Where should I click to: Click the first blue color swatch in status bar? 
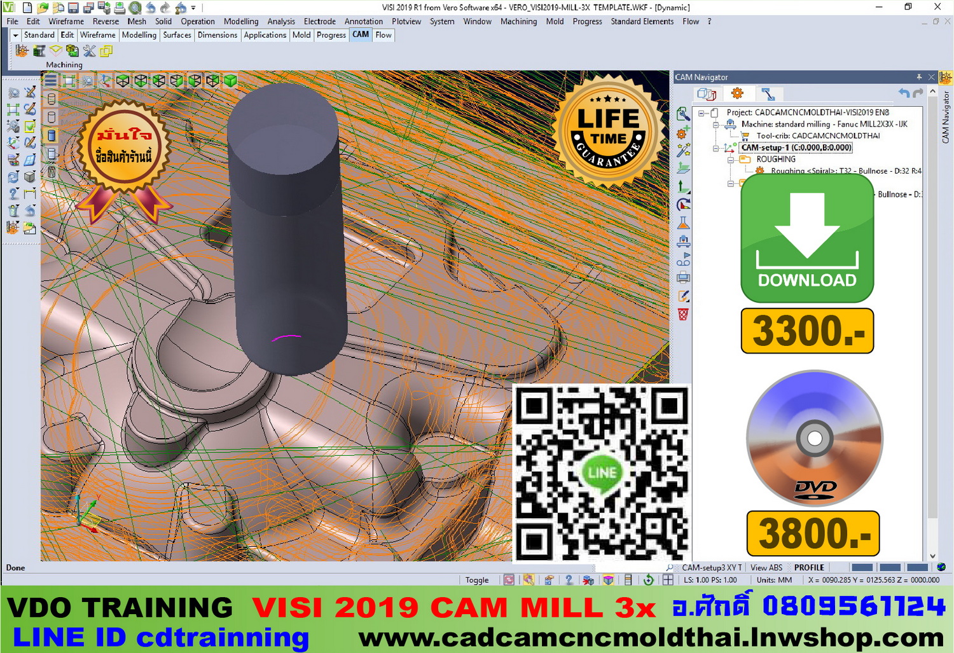tap(862, 567)
